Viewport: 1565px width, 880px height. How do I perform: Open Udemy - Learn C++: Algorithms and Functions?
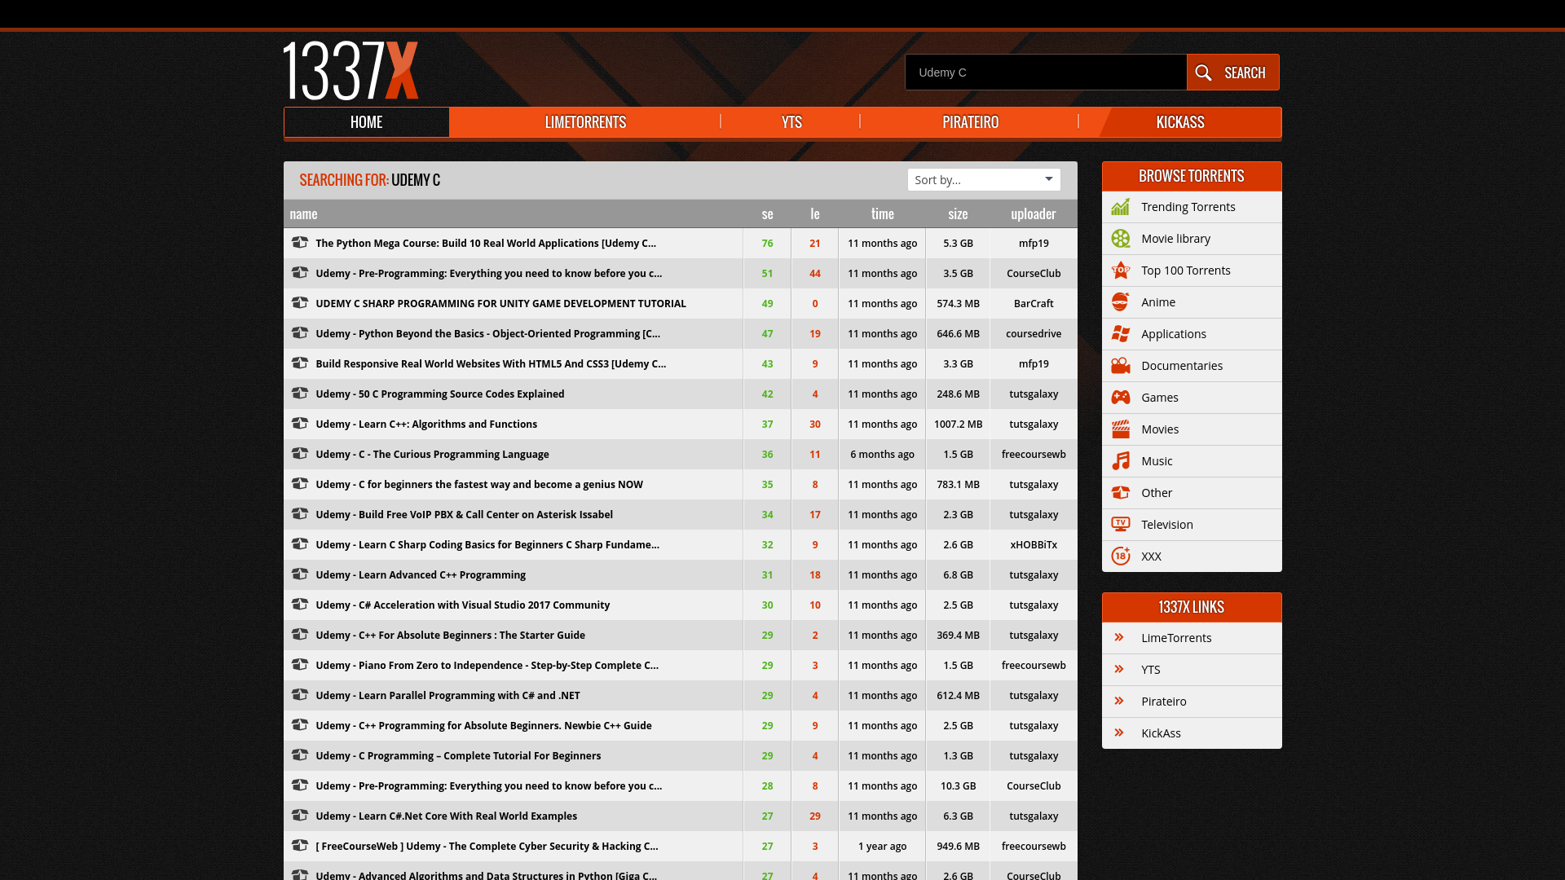[x=426, y=425]
